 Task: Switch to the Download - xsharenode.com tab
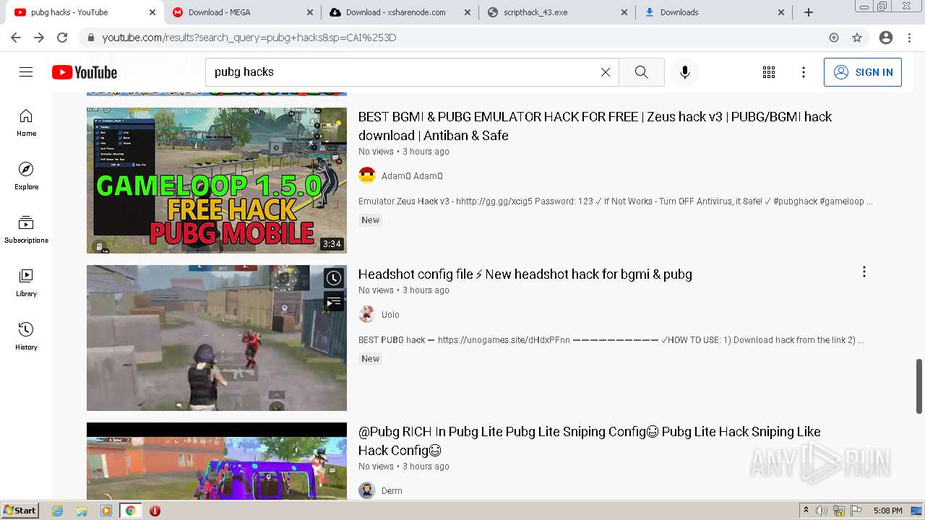[400, 12]
